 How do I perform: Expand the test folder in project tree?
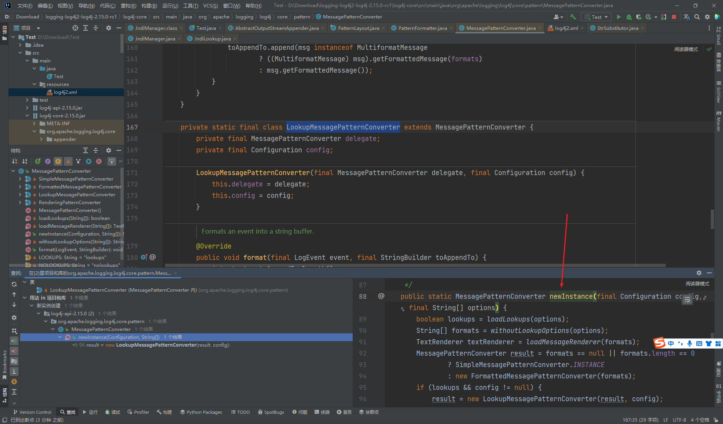[27, 100]
